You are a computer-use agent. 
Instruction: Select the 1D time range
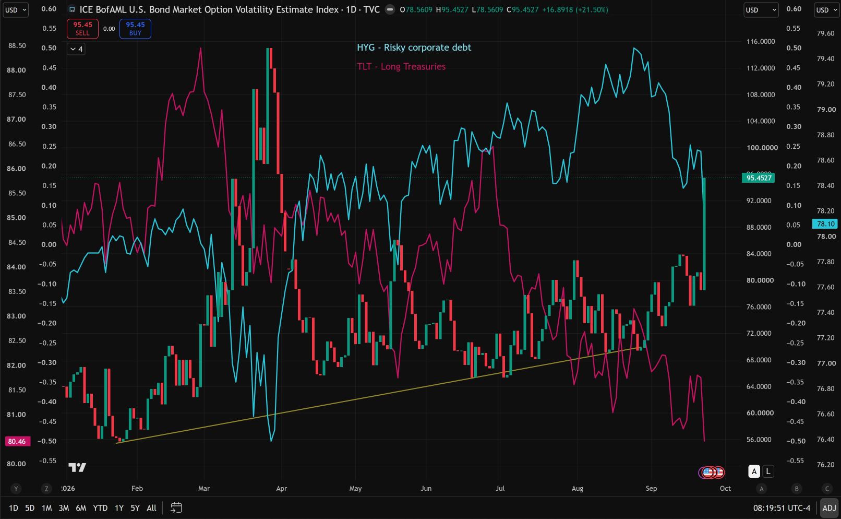pyautogui.click(x=14, y=508)
